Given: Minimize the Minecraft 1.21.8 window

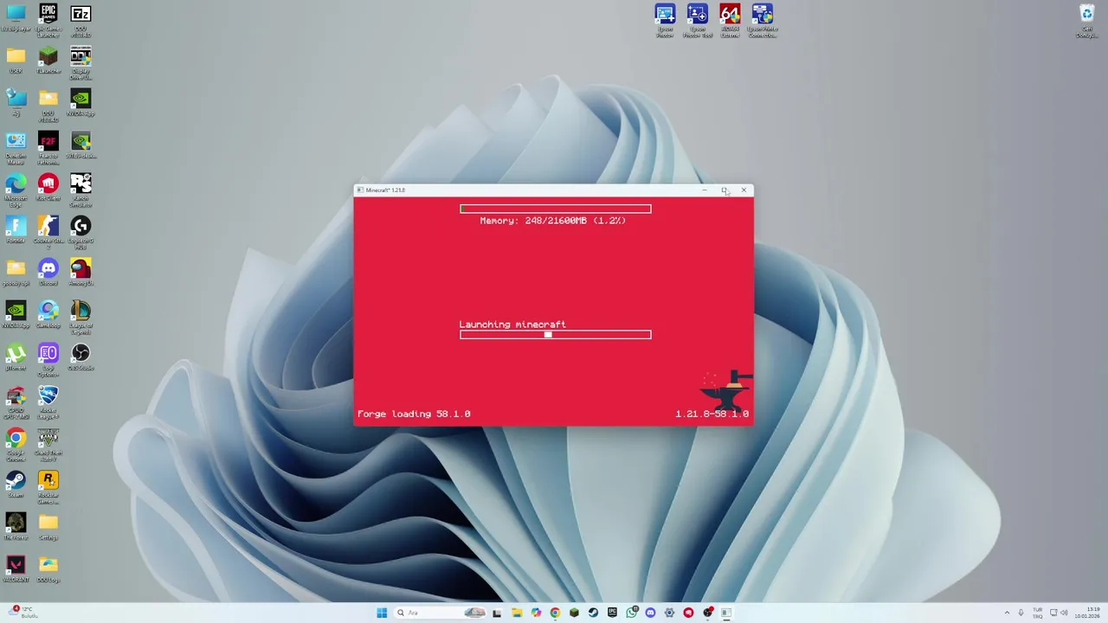Looking at the screenshot, I should [x=705, y=190].
